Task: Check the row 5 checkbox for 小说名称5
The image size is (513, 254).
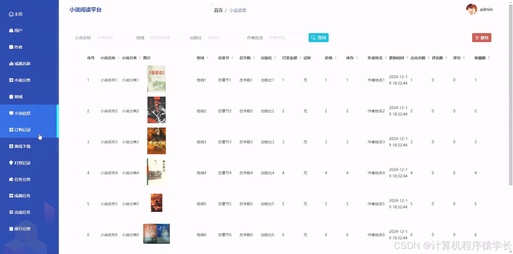Action: 76,204
